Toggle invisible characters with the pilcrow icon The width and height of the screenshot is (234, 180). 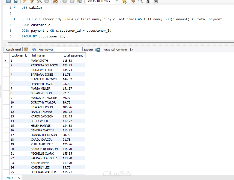pyautogui.click(x=148, y=1)
